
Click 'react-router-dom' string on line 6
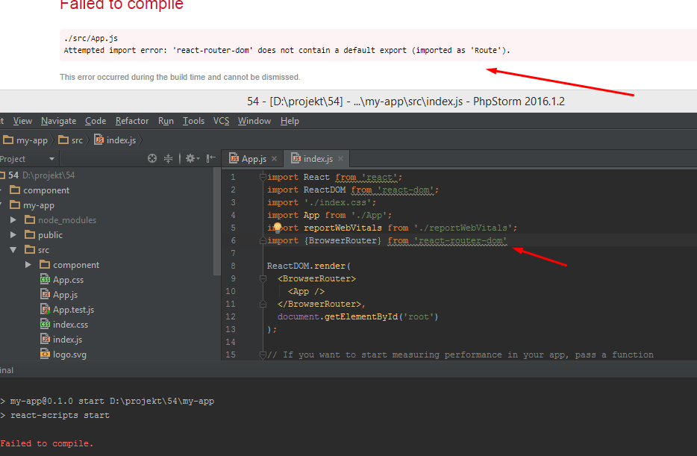coord(460,240)
